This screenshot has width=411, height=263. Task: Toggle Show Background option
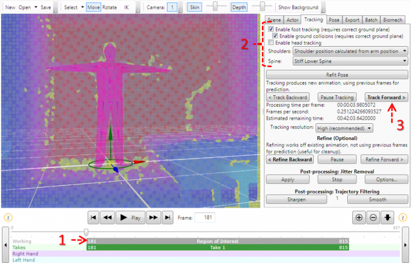tap(298, 7)
